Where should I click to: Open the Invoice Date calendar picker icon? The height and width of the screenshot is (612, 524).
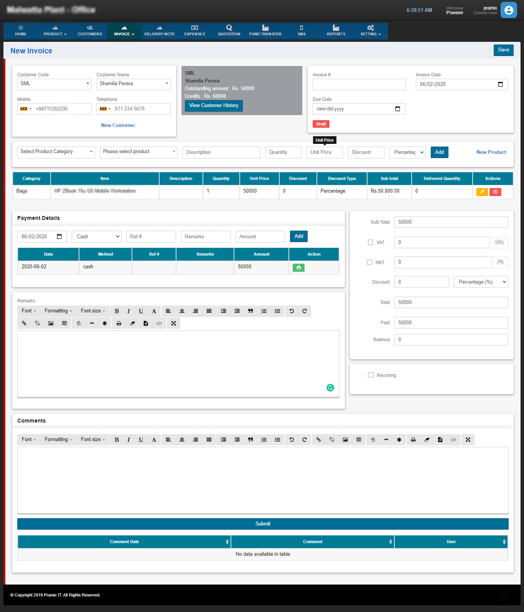pyautogui.click(x=500, y=84)
